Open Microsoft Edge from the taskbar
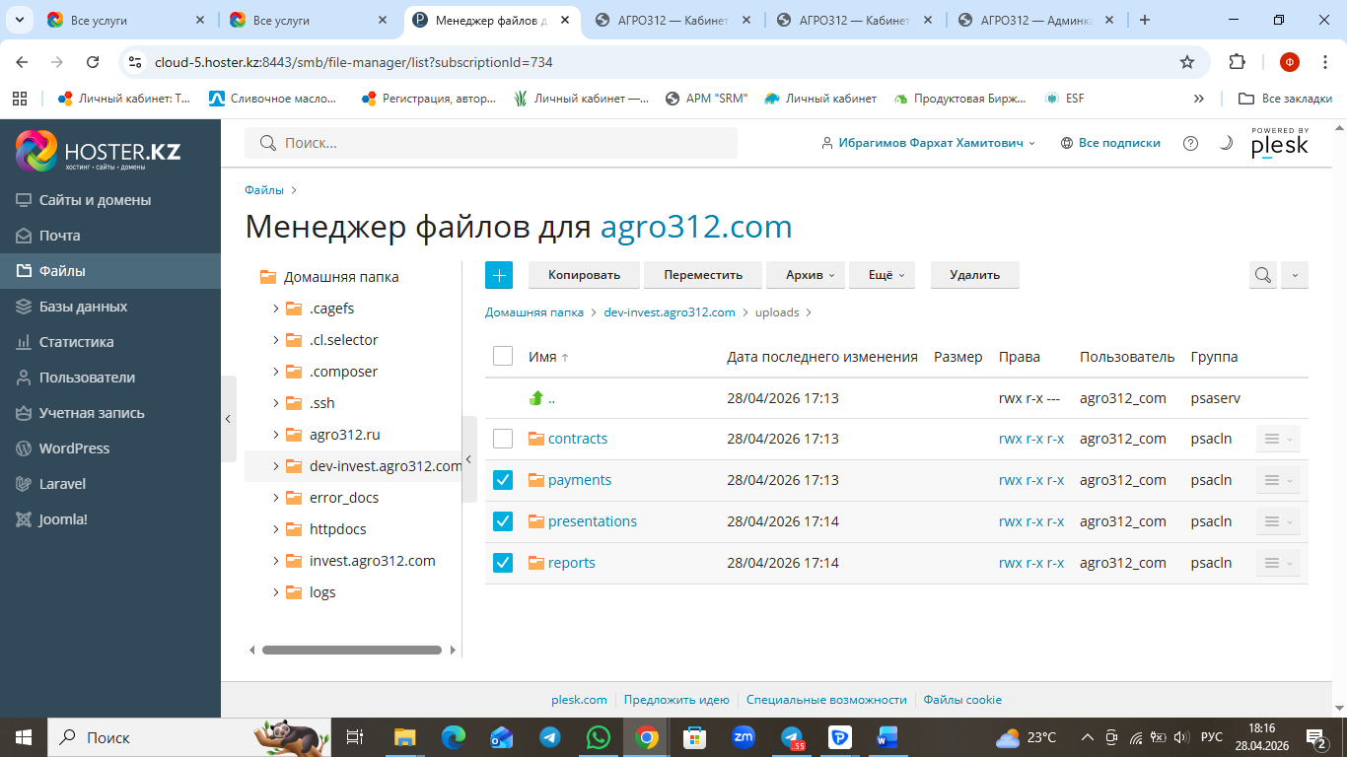 [x=454, y=737]
